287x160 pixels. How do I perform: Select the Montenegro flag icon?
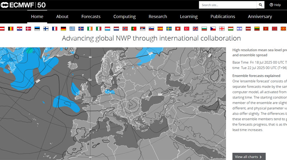click(265, 29)
